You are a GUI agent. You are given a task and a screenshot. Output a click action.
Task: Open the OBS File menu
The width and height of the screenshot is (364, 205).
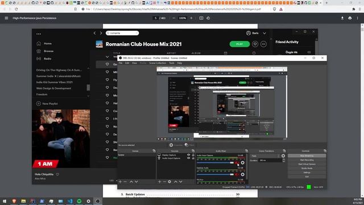tap(121, 63)
